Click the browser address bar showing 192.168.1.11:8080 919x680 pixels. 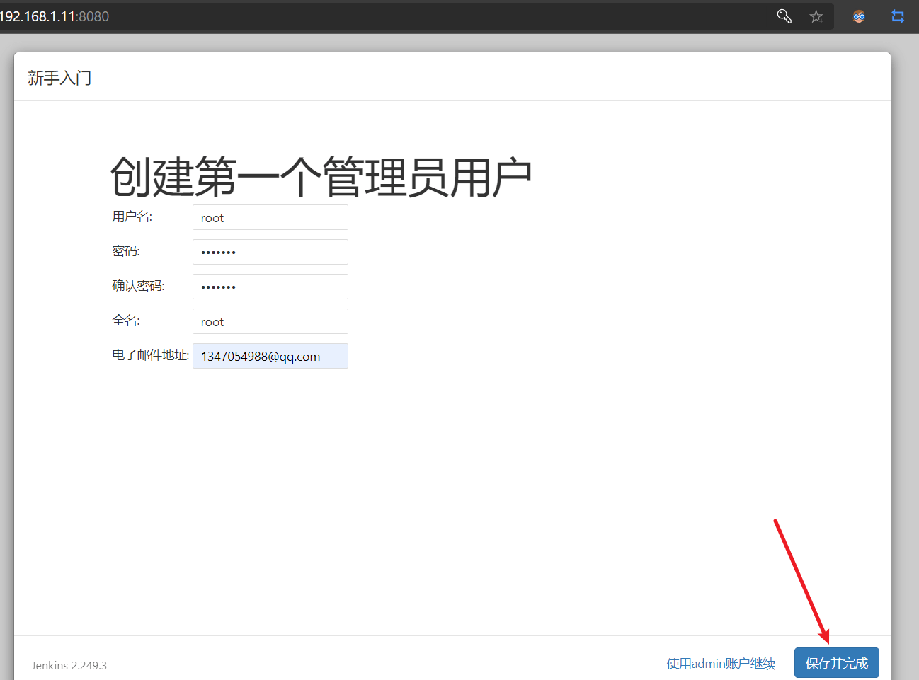point(55,16)
